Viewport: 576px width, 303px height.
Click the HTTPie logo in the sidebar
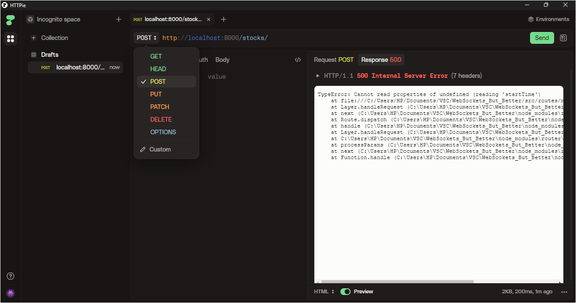tap(11, 20)
